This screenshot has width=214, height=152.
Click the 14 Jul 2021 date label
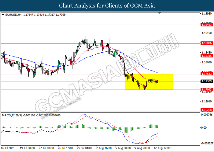click(8, 148)
